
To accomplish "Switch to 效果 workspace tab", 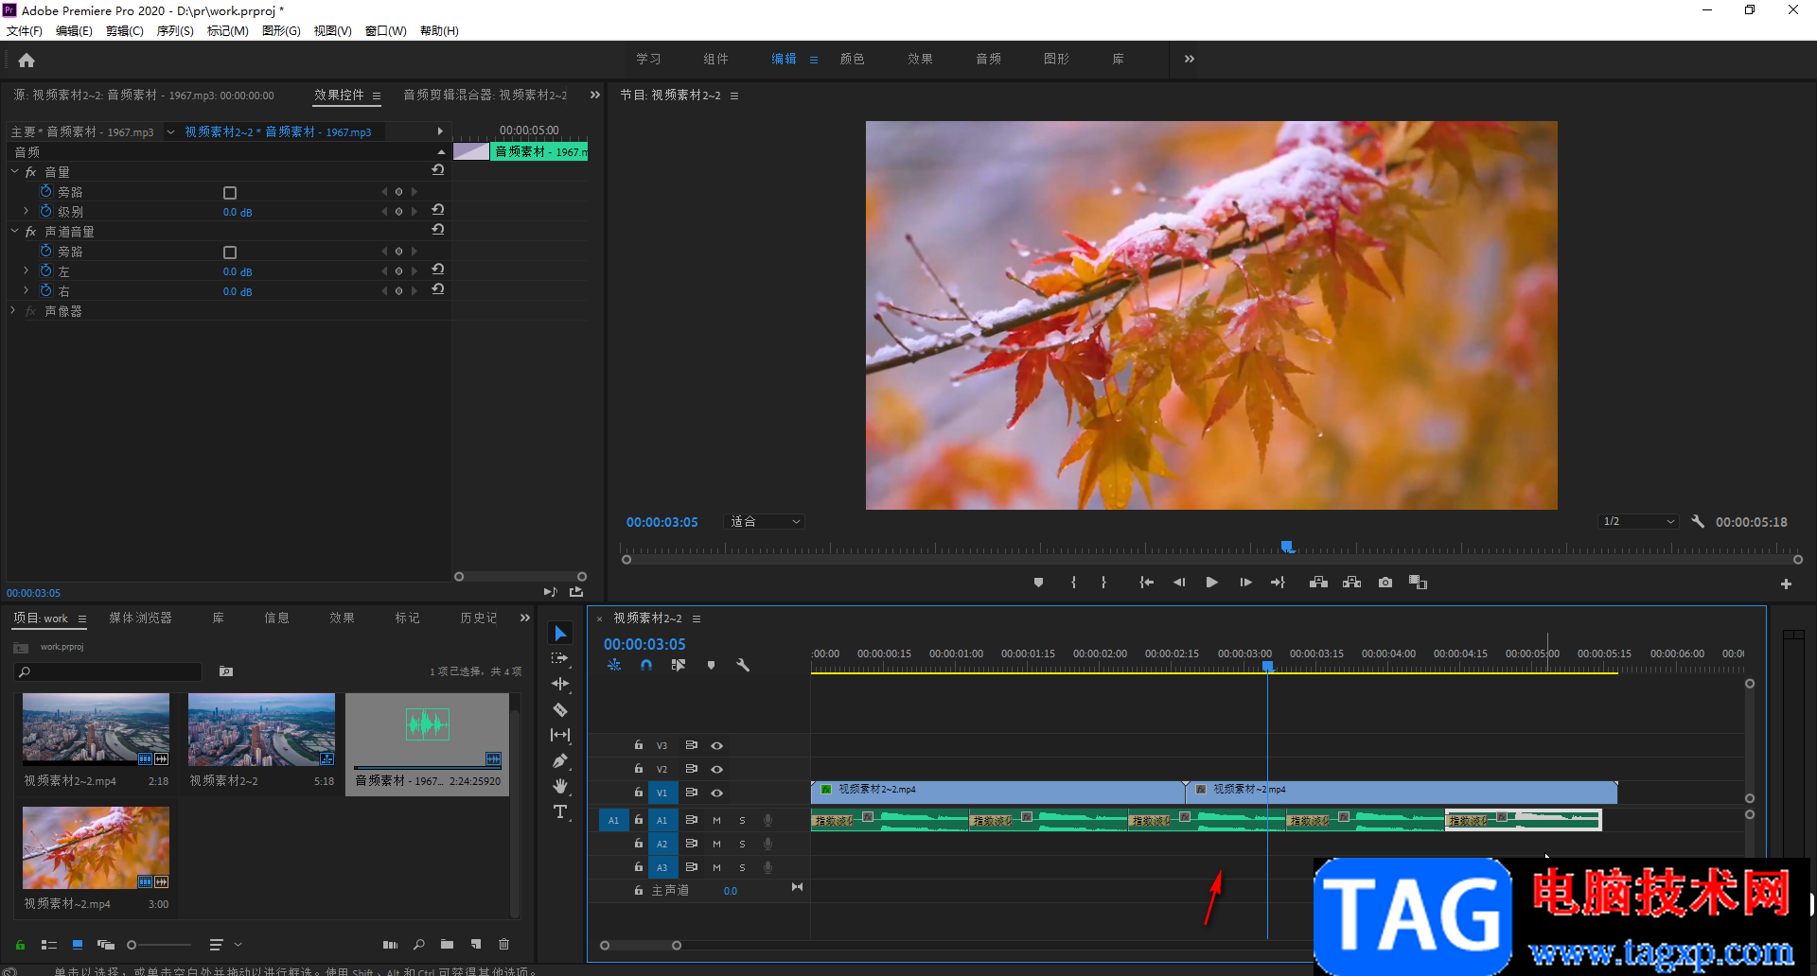I will coord(920,59).
